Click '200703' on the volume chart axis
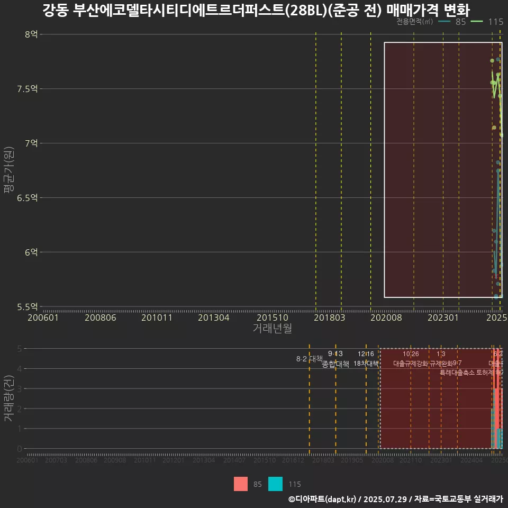The width and height of the screenshot is (508, 508). pyautogui.click(x=56, y=460)
